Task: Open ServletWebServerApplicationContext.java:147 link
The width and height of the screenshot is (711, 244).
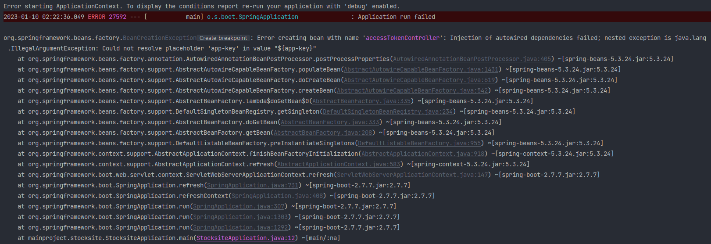Action: point(412,175)
